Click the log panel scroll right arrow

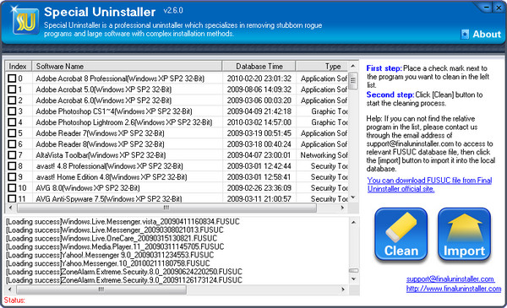pos(343,289)
